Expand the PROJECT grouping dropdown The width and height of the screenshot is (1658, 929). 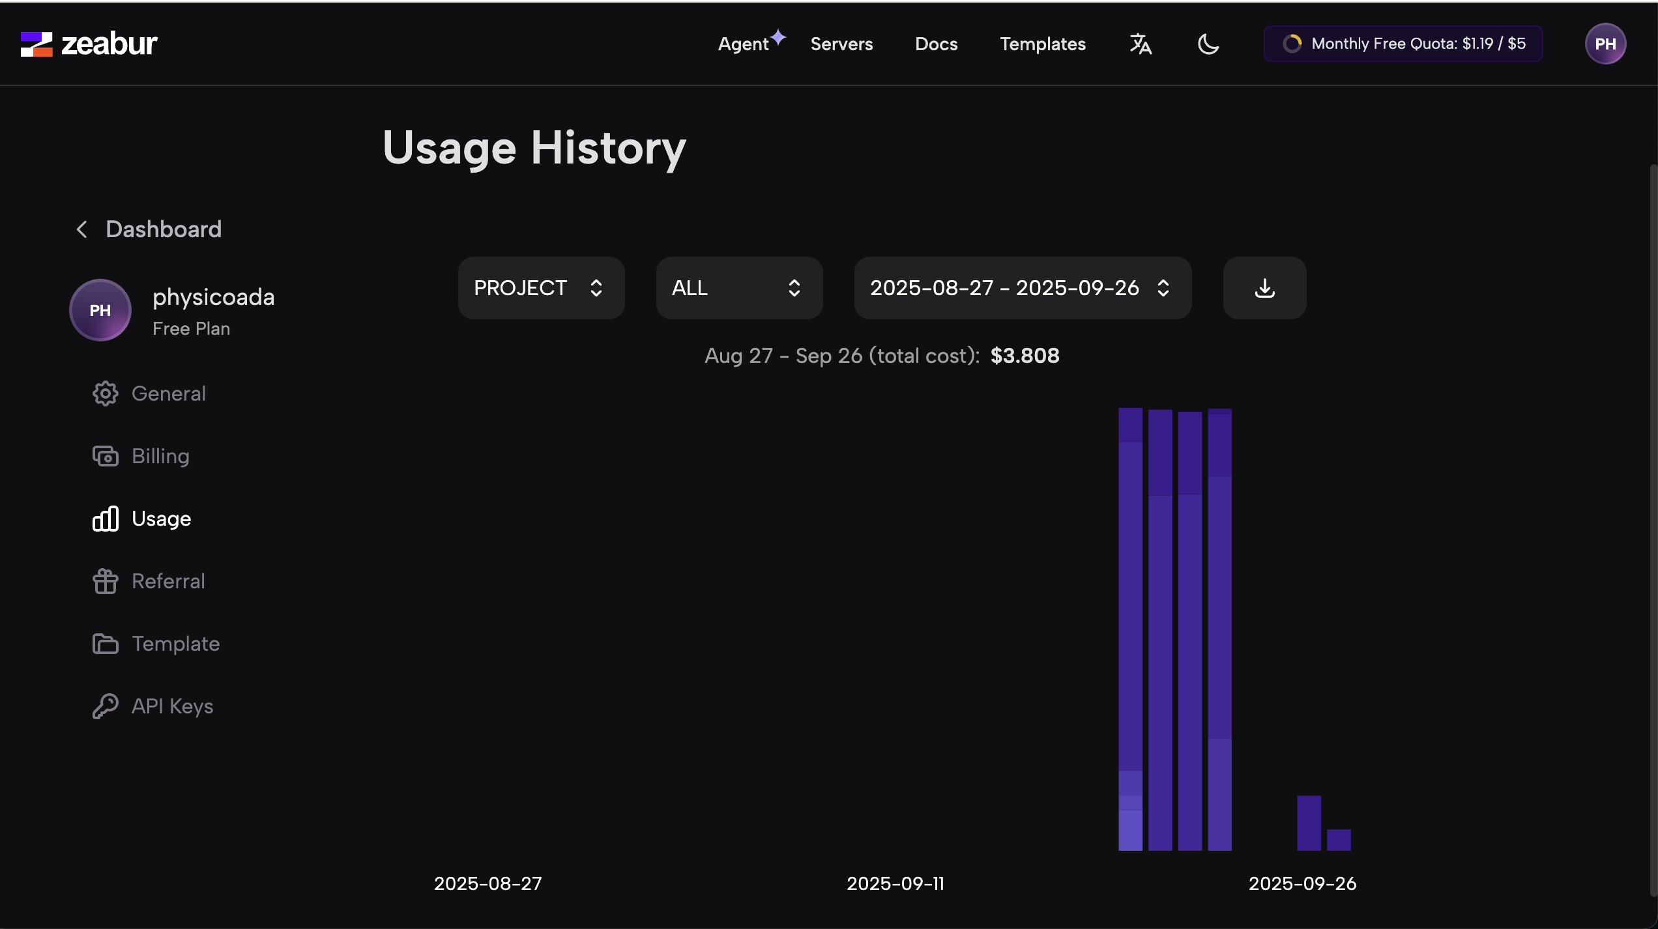point(540,288)
